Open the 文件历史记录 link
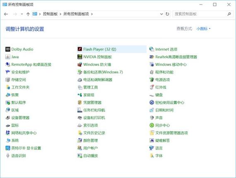236x178 pixels. [94, 133]
